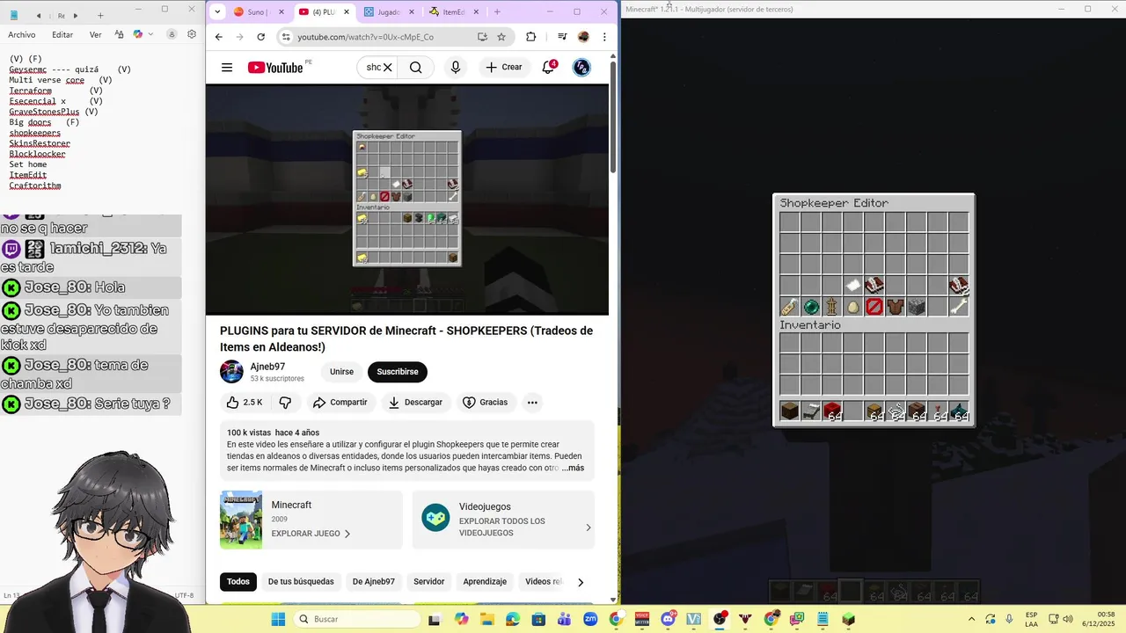The width and height of the screenshot is (1126, 633).
Task: Select the bed item in Minecraft hotbar
Action: tap(810, 411)
